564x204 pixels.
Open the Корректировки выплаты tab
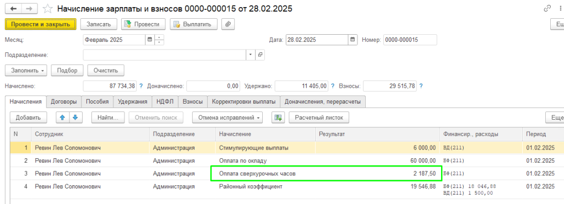[243, 102]
